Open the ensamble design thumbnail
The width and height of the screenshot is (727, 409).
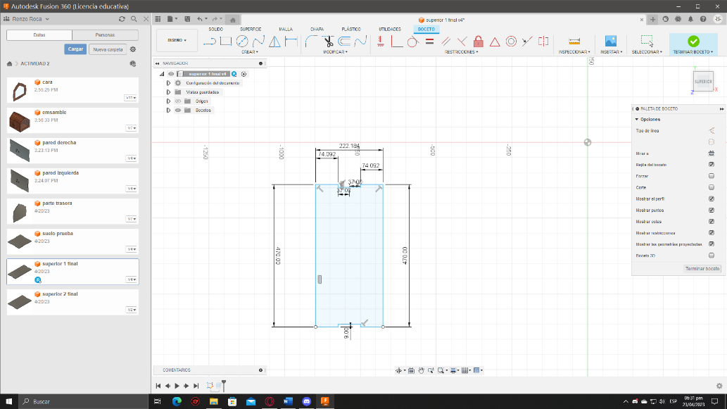(x=20, y=121)
